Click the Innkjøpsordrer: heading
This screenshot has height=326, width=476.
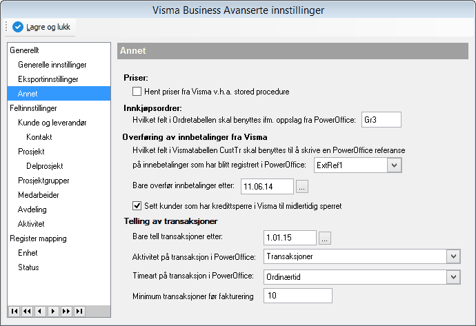(x=152, y=108)
